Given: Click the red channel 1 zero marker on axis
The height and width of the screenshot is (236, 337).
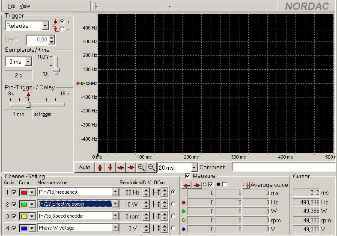Looking at the screenshot, I should [78, 83].
